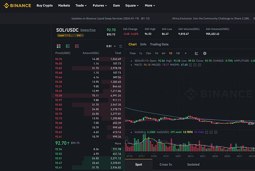
Task: Open the 0.01 price precision dropdown
Action: [111, 46]
